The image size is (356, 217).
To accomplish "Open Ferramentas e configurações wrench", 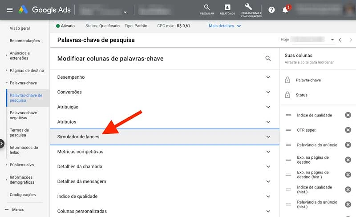I will click(x=251, y=10).
